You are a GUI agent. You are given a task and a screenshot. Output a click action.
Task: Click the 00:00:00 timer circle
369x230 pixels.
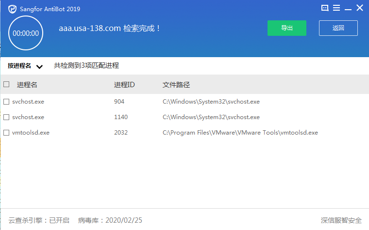pyautogui.click(x=26, y=33)
